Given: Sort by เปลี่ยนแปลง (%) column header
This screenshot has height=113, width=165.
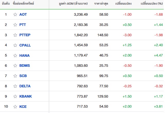Looking at the screenshot, I should pyautogui.click(x=152, y=4).
